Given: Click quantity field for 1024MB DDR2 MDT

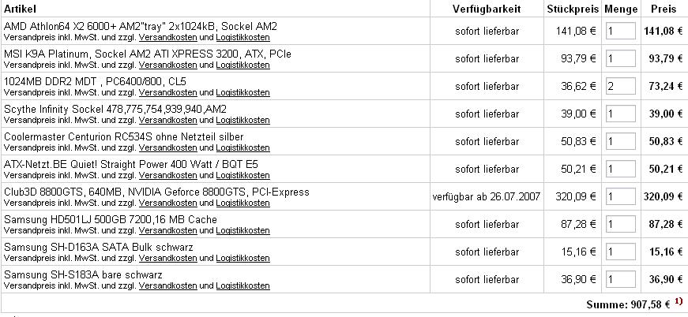Looking at the screenshot, I should point(620,87).
